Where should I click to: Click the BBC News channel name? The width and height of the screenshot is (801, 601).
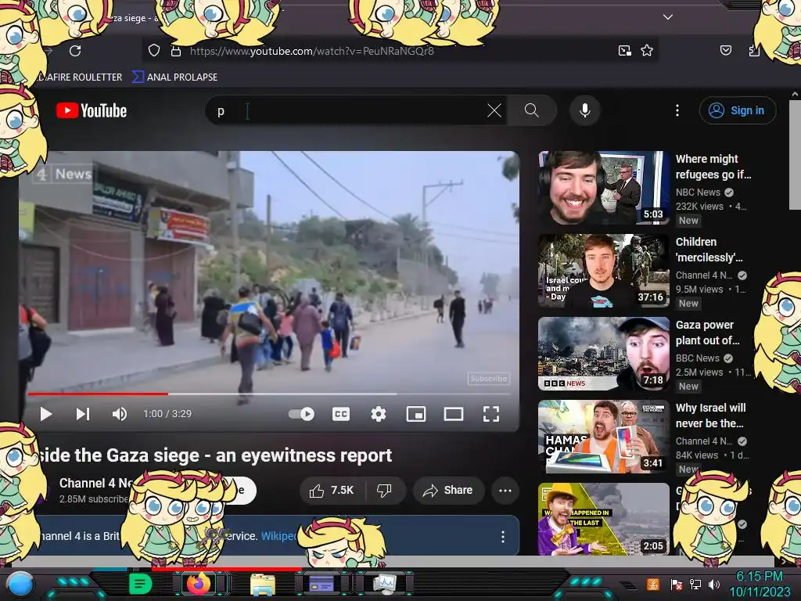(x=697, y=358)
